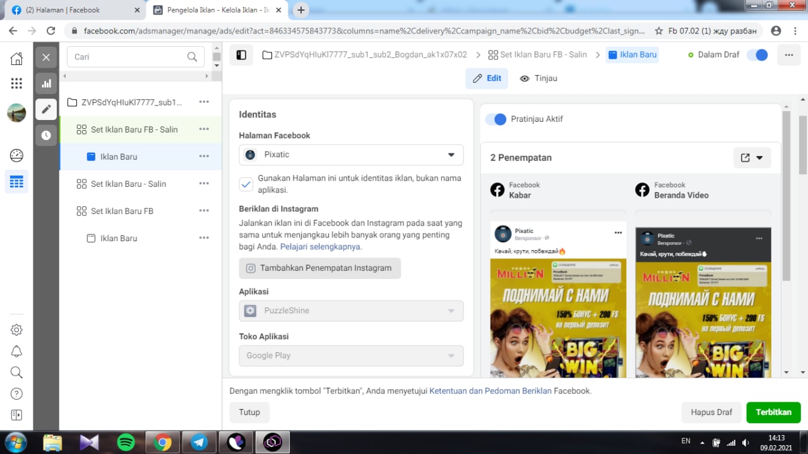Screen dimensions: 808x454
Task: Show performance chart view icon
Action: point(46,83)
